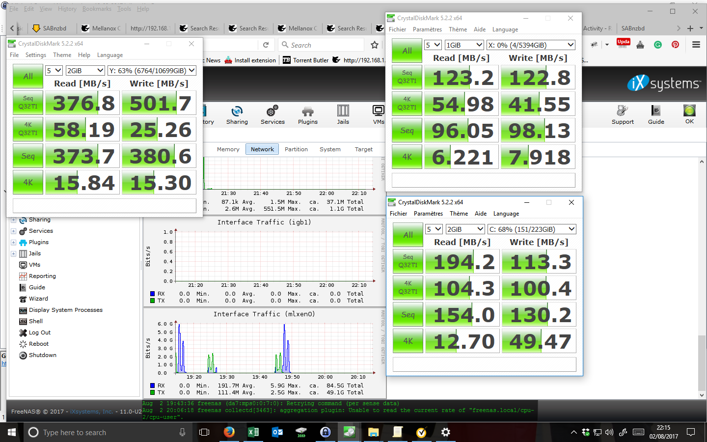Click the Services gear icon in toolbar
Image resolution: width=707 pixels, height=442 pixels.
pyautogui.click(x=272, y=114)
